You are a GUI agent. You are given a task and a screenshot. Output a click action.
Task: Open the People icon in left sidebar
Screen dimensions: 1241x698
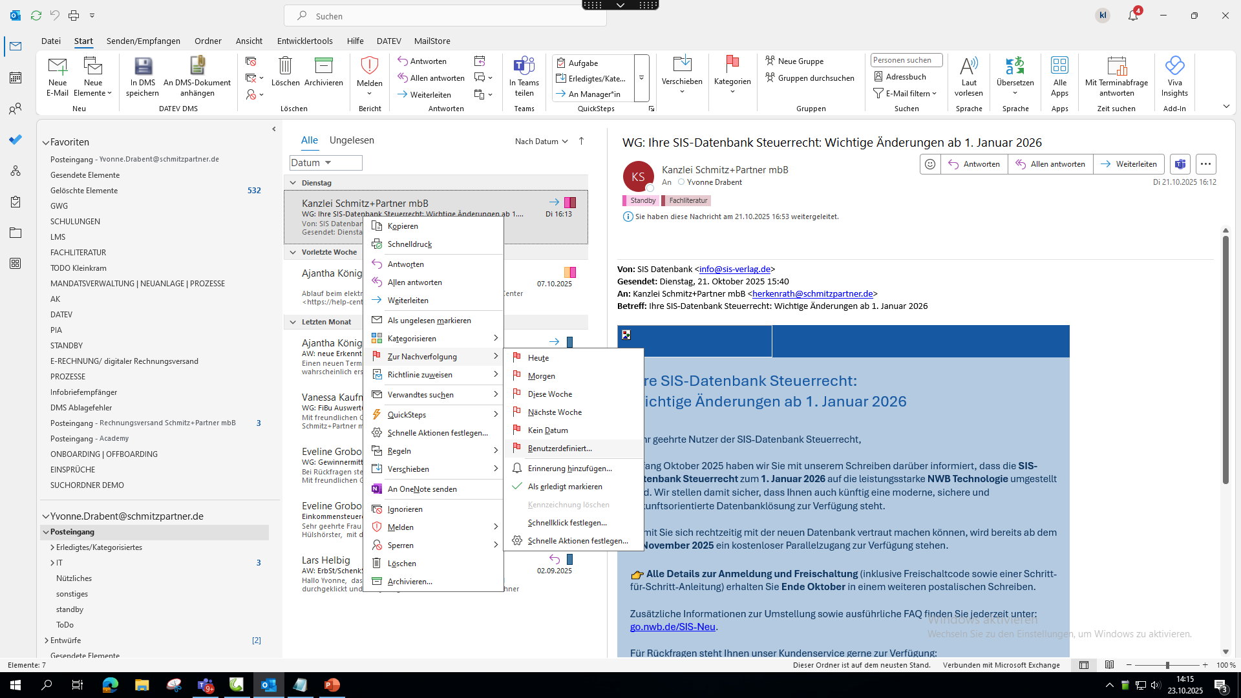point(16,109)
